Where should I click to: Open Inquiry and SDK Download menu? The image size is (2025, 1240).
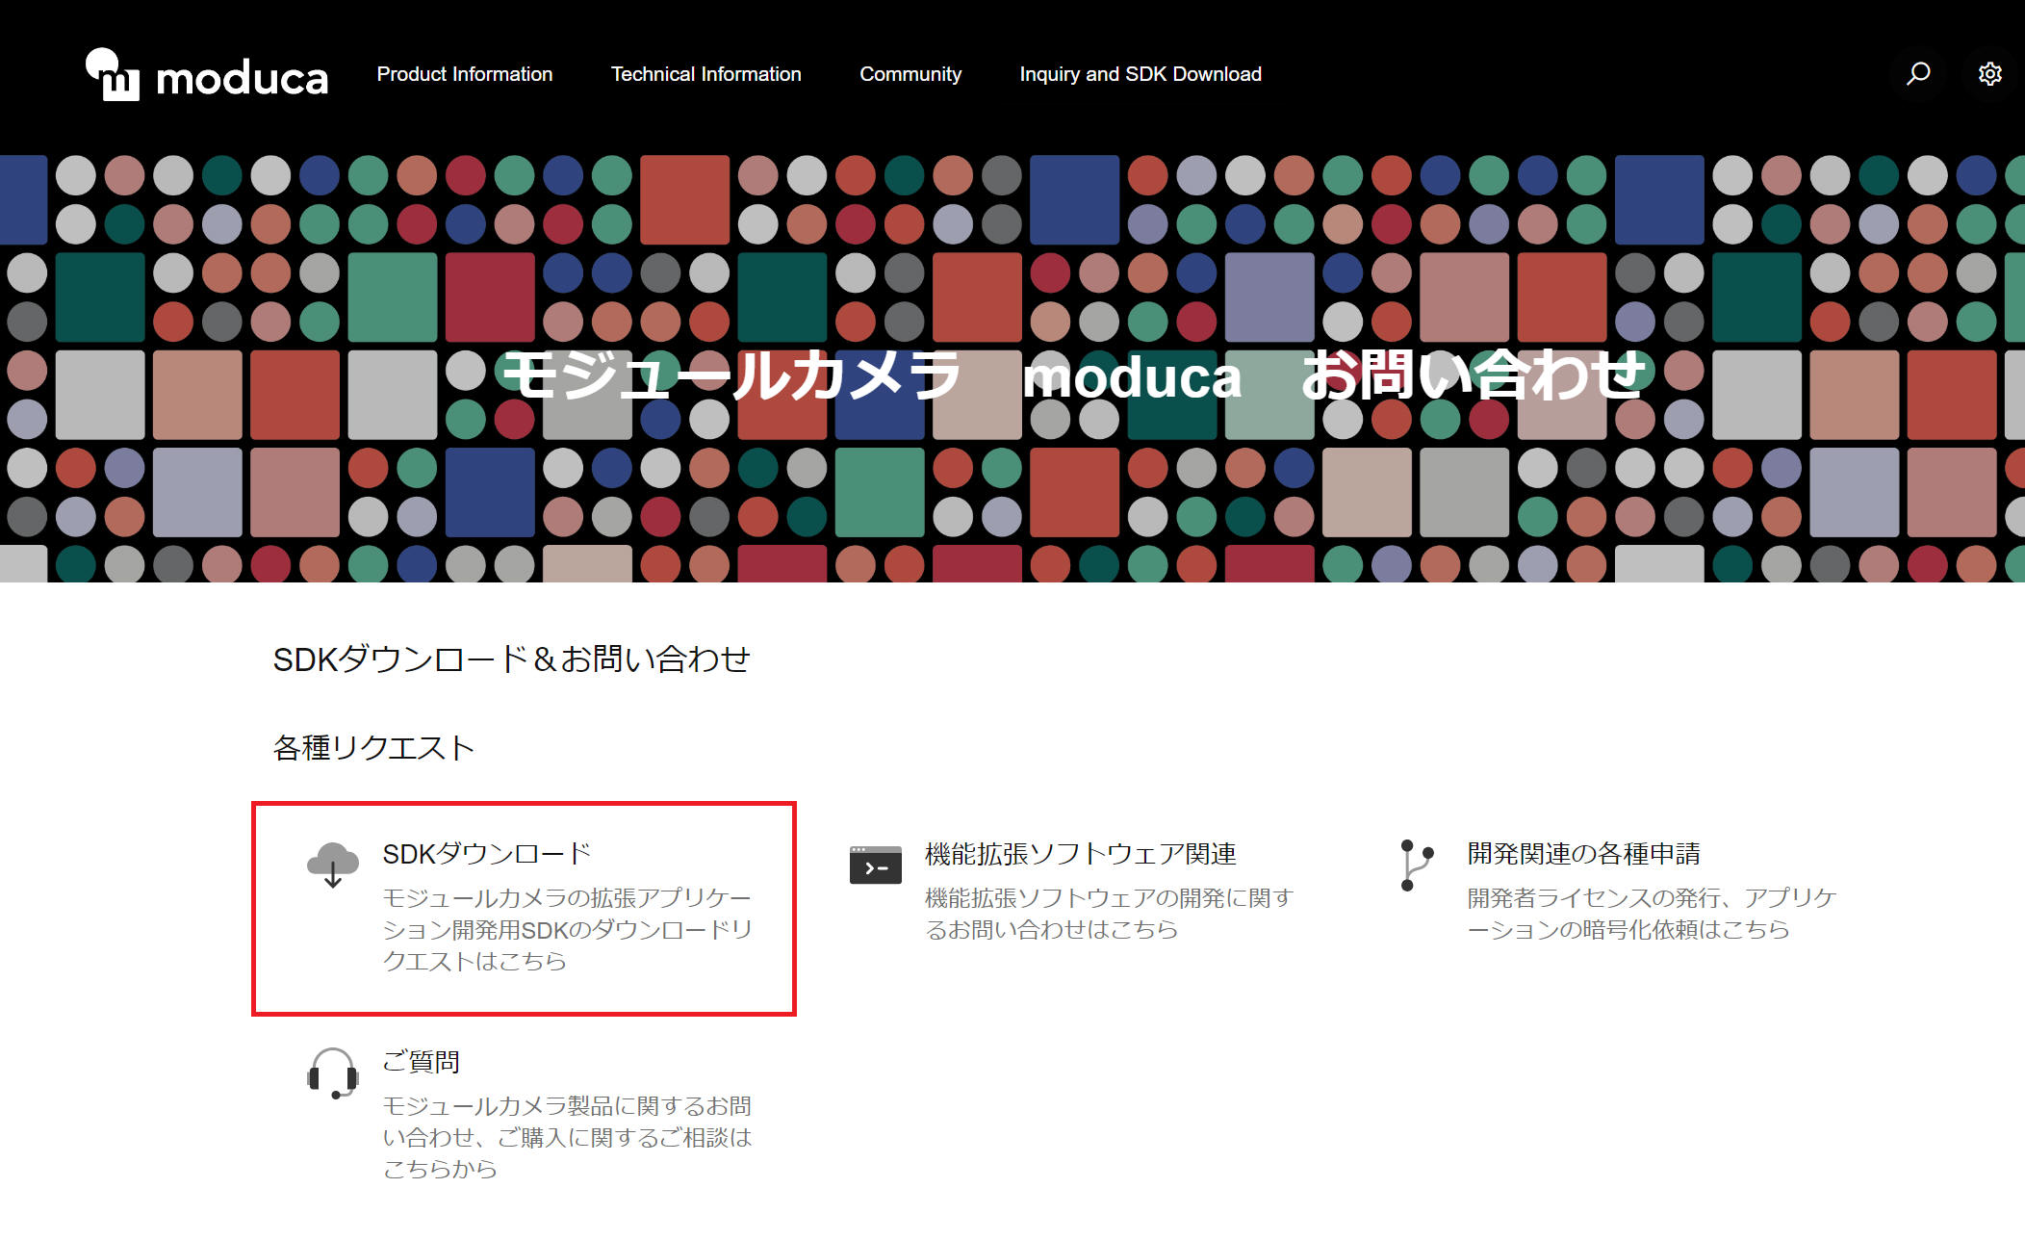1141,74
